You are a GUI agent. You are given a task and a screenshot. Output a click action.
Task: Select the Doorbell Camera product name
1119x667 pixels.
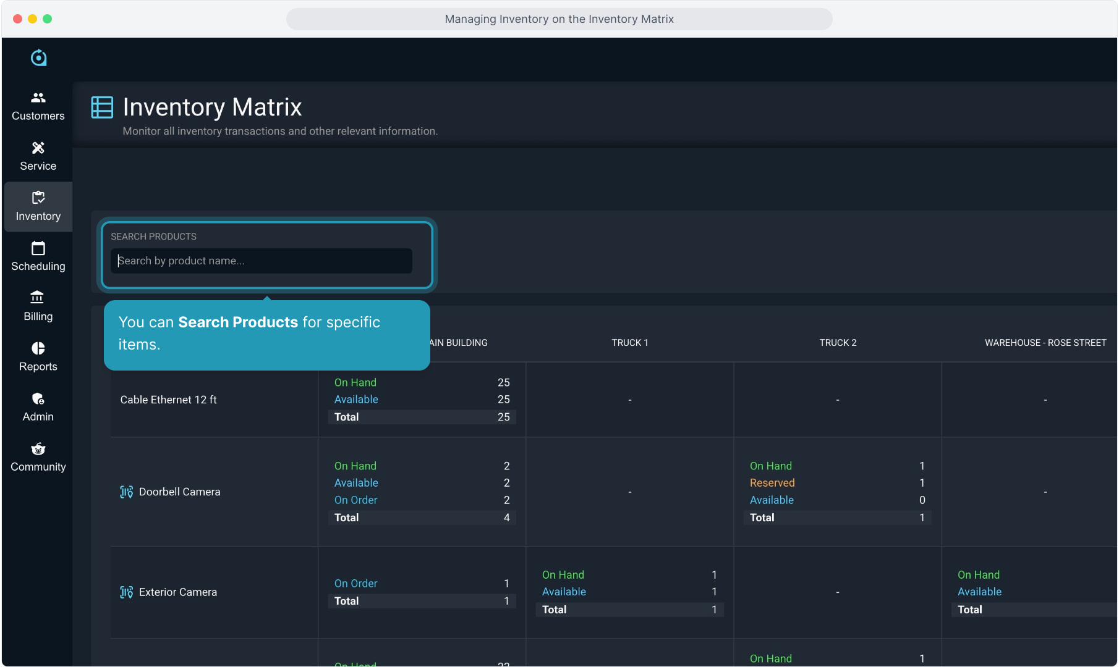(x=179, y=492)
